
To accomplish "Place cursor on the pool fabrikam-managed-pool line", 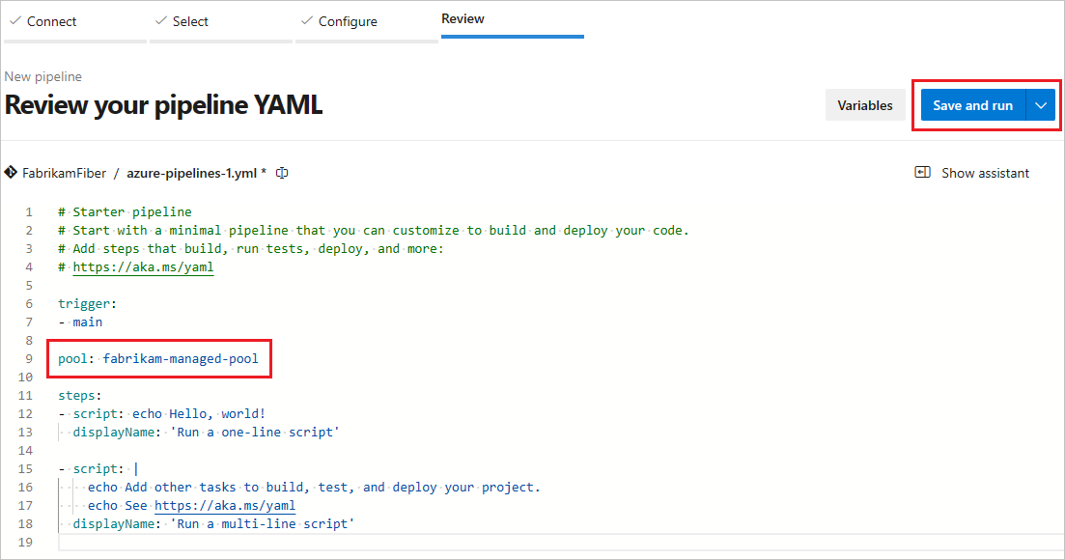I will click(x=158, y=358).
